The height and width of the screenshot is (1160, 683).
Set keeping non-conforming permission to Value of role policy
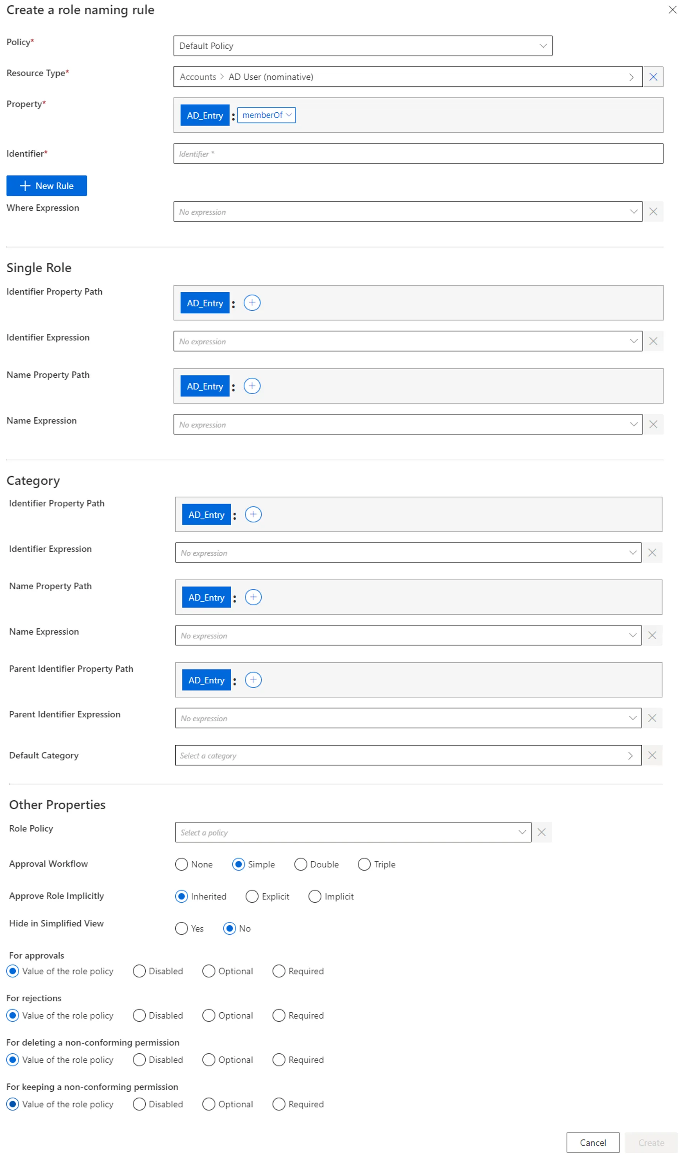coord(13,1104)
